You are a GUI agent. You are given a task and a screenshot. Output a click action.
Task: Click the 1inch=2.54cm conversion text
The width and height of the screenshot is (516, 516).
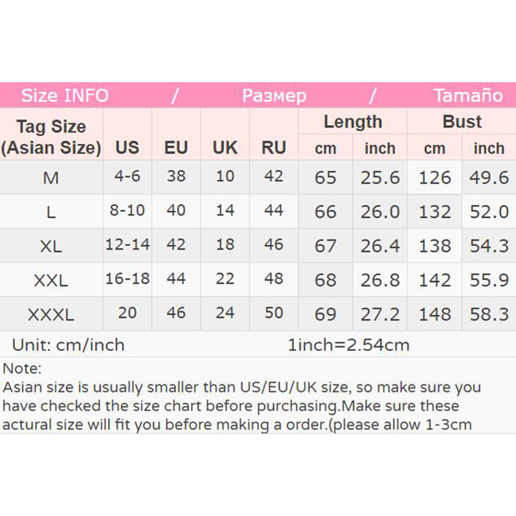coord(348,345)
